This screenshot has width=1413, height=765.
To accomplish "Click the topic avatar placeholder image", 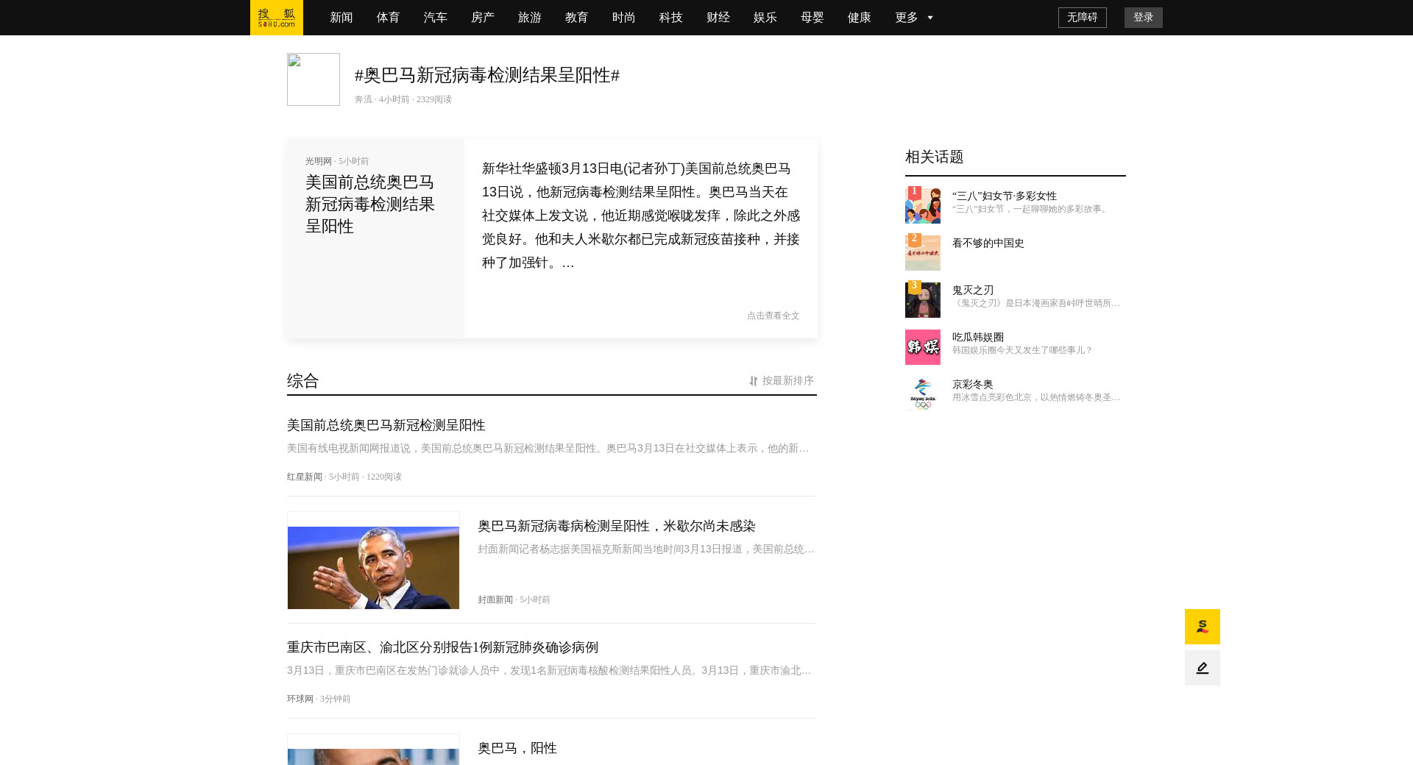I will click(x=314, y=79).
